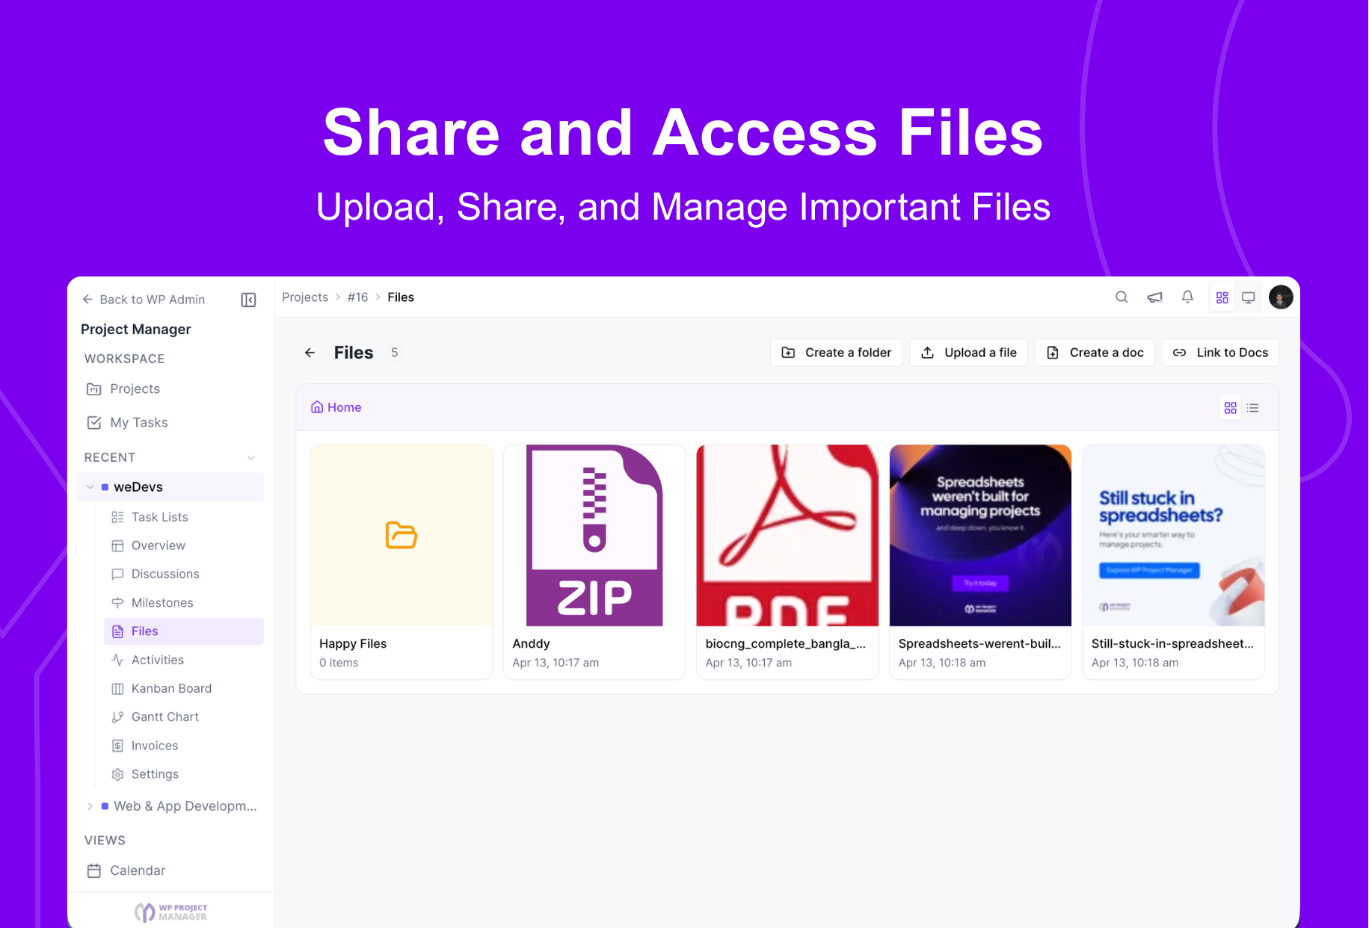Go back using arrow beside Files heading
Screen dimensions: 1369x928
pos(310,353)
